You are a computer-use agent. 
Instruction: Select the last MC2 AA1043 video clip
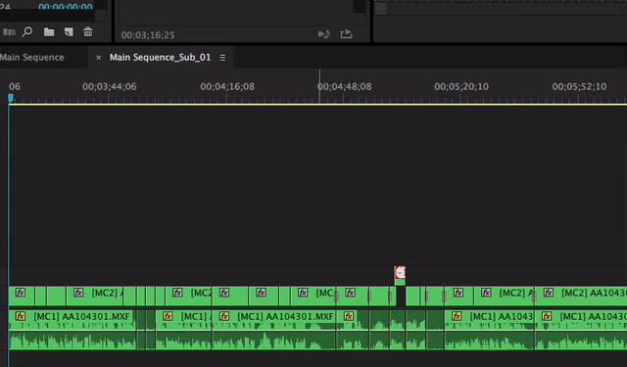click(x=581, y=296)
